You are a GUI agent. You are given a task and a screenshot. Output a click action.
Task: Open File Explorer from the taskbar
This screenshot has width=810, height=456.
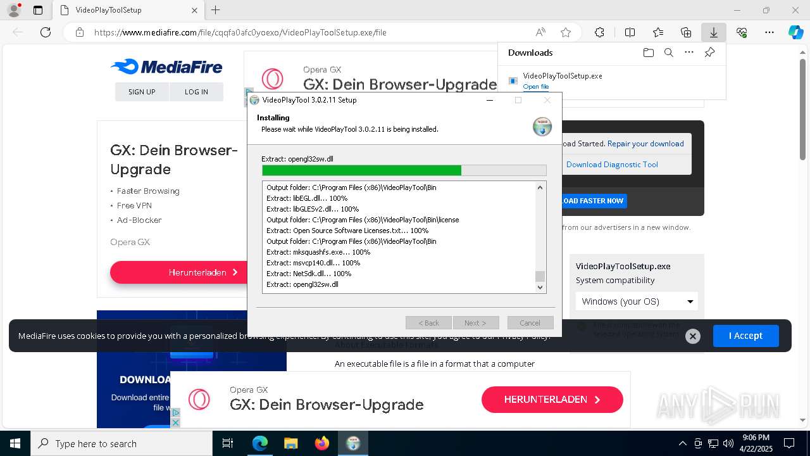coord(290,443)
